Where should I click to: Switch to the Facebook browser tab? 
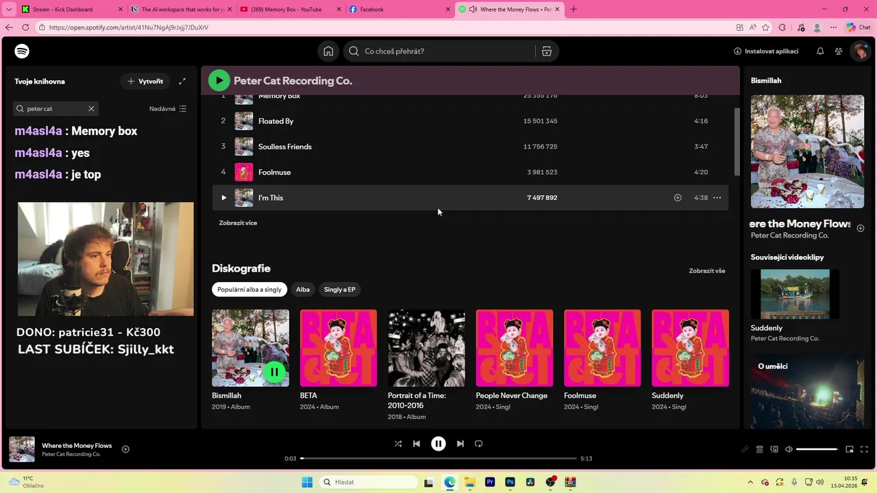[399, 10]
